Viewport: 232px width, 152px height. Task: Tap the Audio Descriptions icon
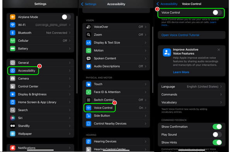[89, 66]
